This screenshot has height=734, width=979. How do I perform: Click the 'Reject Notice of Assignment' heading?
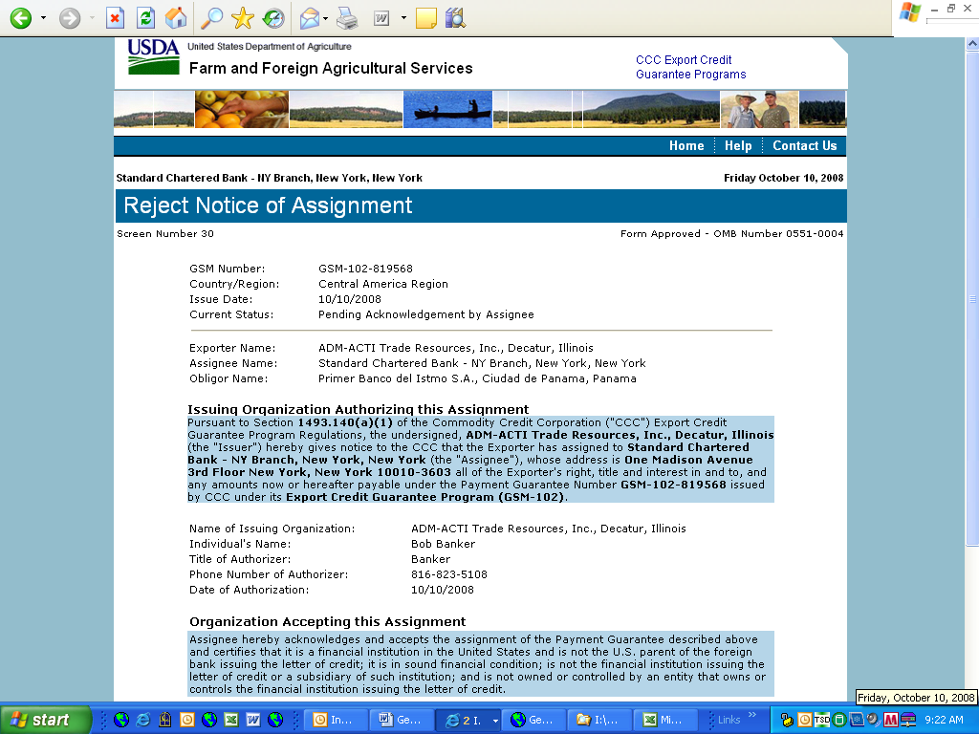pyautogui.click(x=268, y=205)
